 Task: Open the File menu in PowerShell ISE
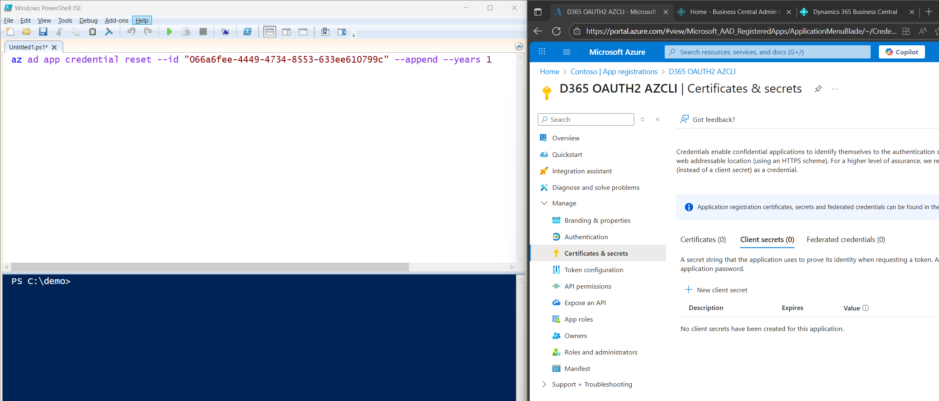click(x=9, y=20)
